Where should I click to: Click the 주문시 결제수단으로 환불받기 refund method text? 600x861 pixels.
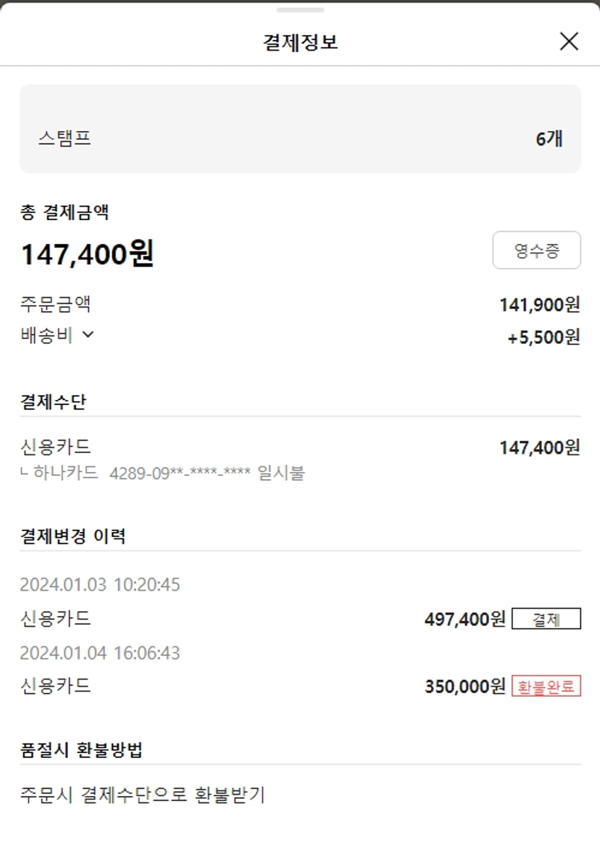[142, 795]
